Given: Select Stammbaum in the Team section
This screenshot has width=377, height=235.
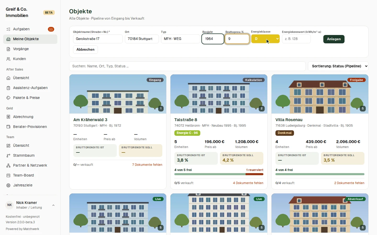Looking at the screenshot, I should 30,156.
